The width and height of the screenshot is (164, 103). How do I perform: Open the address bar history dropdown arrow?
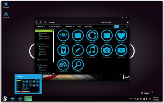point(95,22)
